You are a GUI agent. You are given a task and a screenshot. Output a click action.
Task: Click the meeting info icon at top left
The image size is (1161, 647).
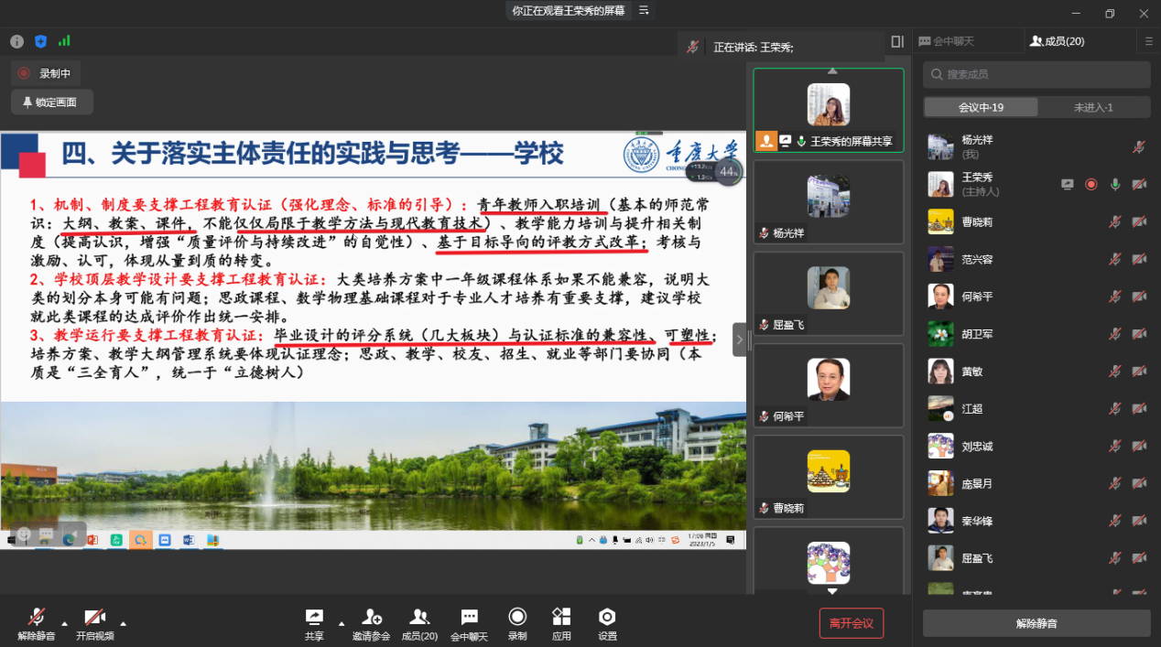17,41
